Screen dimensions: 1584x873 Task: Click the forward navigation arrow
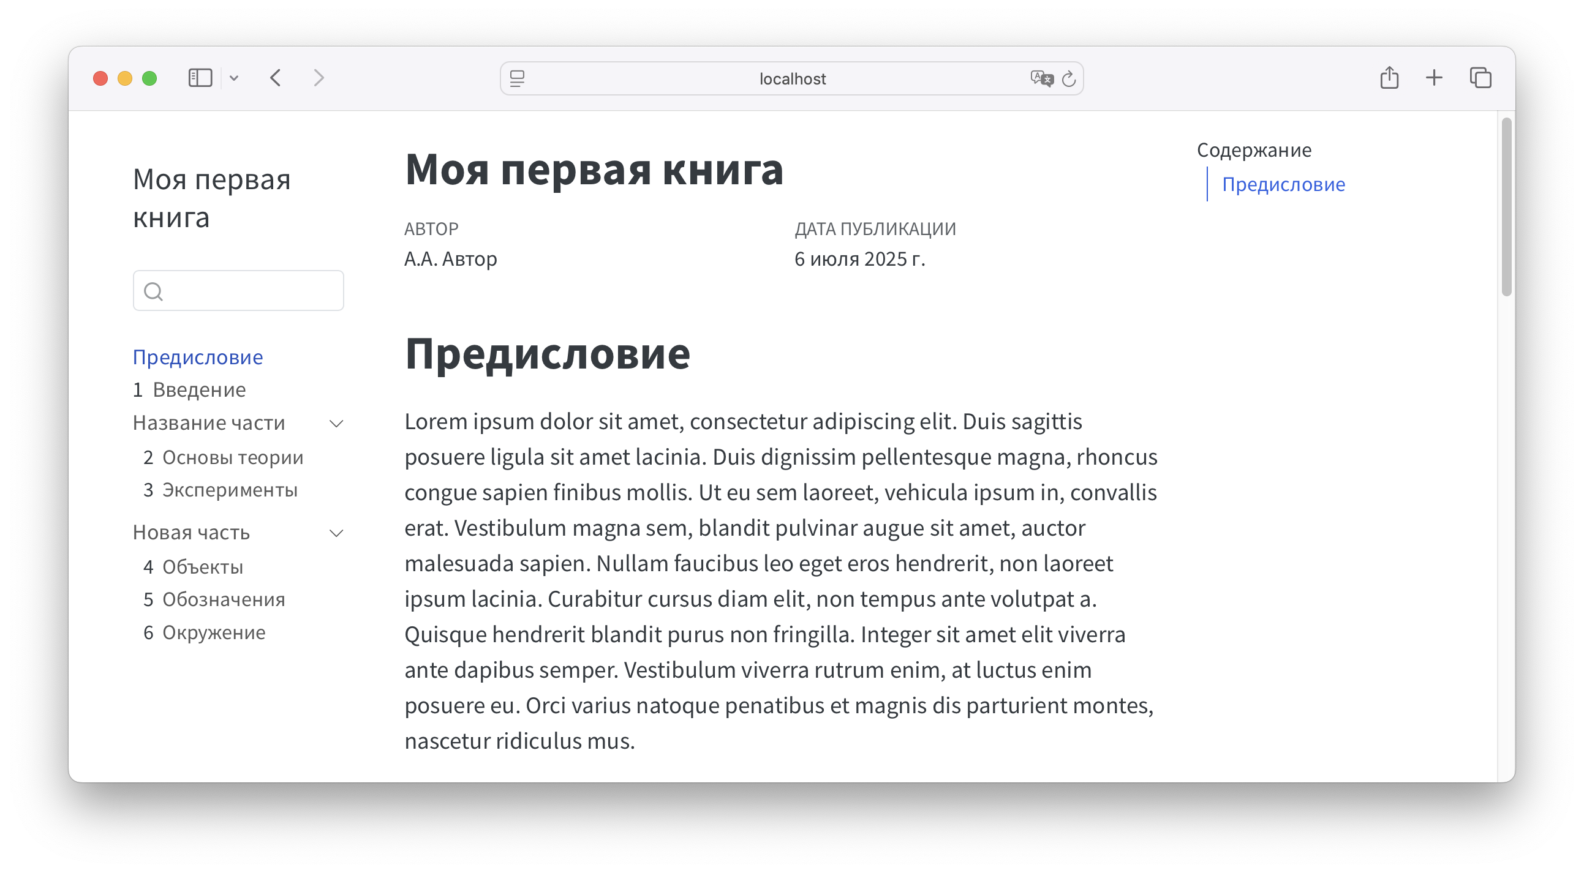pos(319,78)
